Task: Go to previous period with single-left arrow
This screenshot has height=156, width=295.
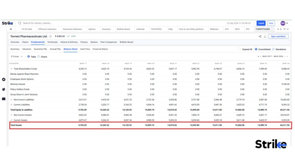Action: [x=260, y=56]
